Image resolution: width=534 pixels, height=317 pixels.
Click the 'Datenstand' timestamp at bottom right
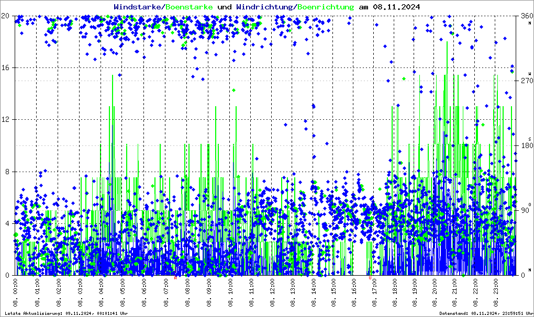click(x=486, y=313)
